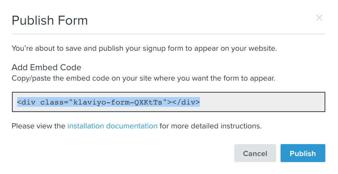Cancel publishing the signup form

coord(255,153)
